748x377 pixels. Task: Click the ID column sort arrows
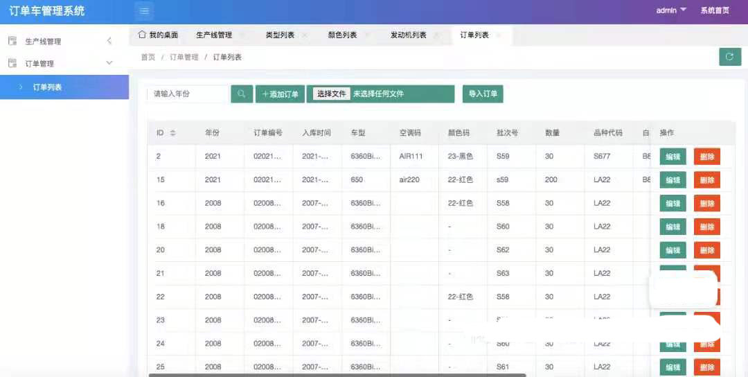coord(172,133)
